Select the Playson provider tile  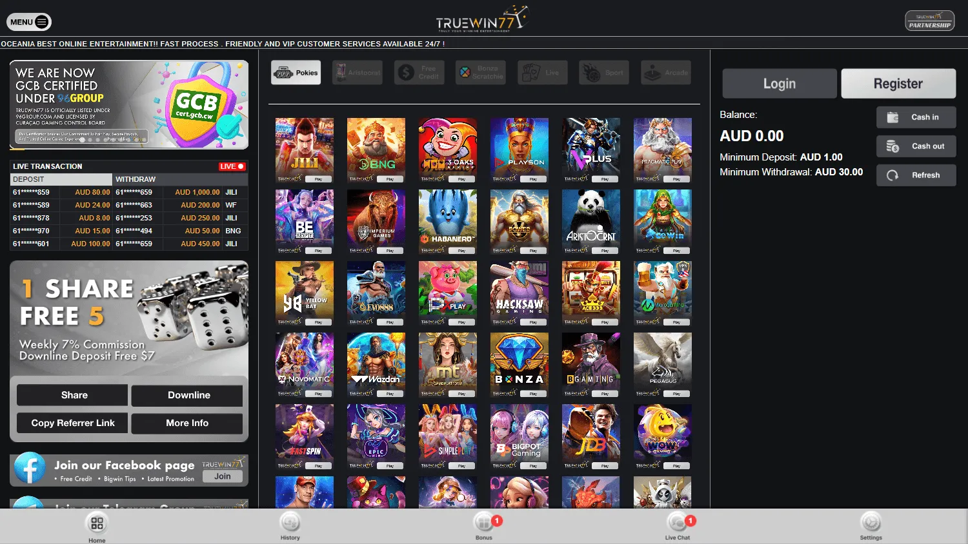(519, 150)
